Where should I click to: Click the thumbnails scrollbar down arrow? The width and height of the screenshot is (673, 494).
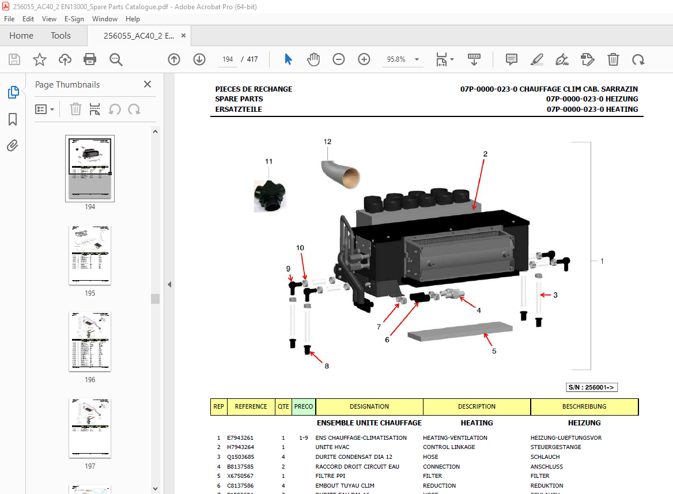click(156, 489)
